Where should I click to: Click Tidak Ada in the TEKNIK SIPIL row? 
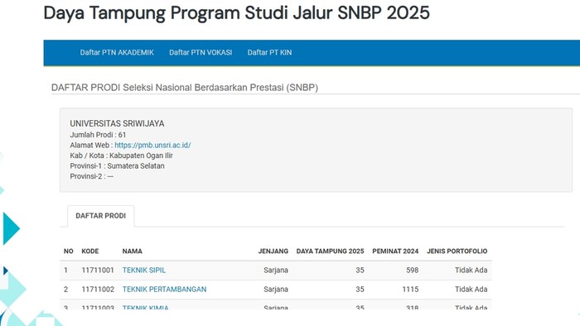[x=471, y=271]
